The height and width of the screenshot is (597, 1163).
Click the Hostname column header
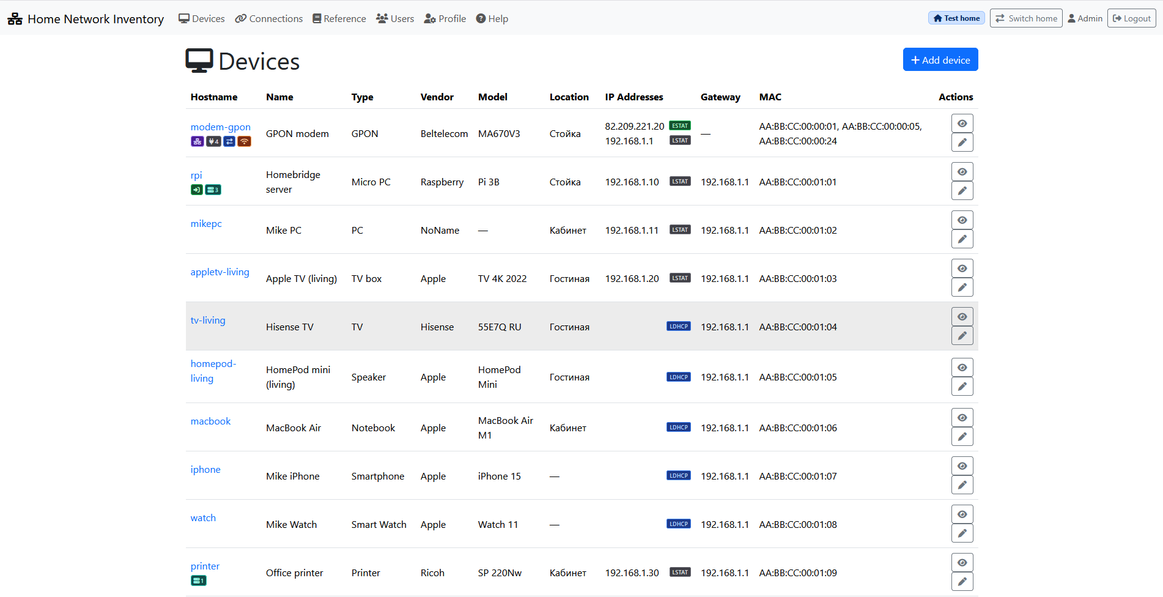tap(214, 97)
